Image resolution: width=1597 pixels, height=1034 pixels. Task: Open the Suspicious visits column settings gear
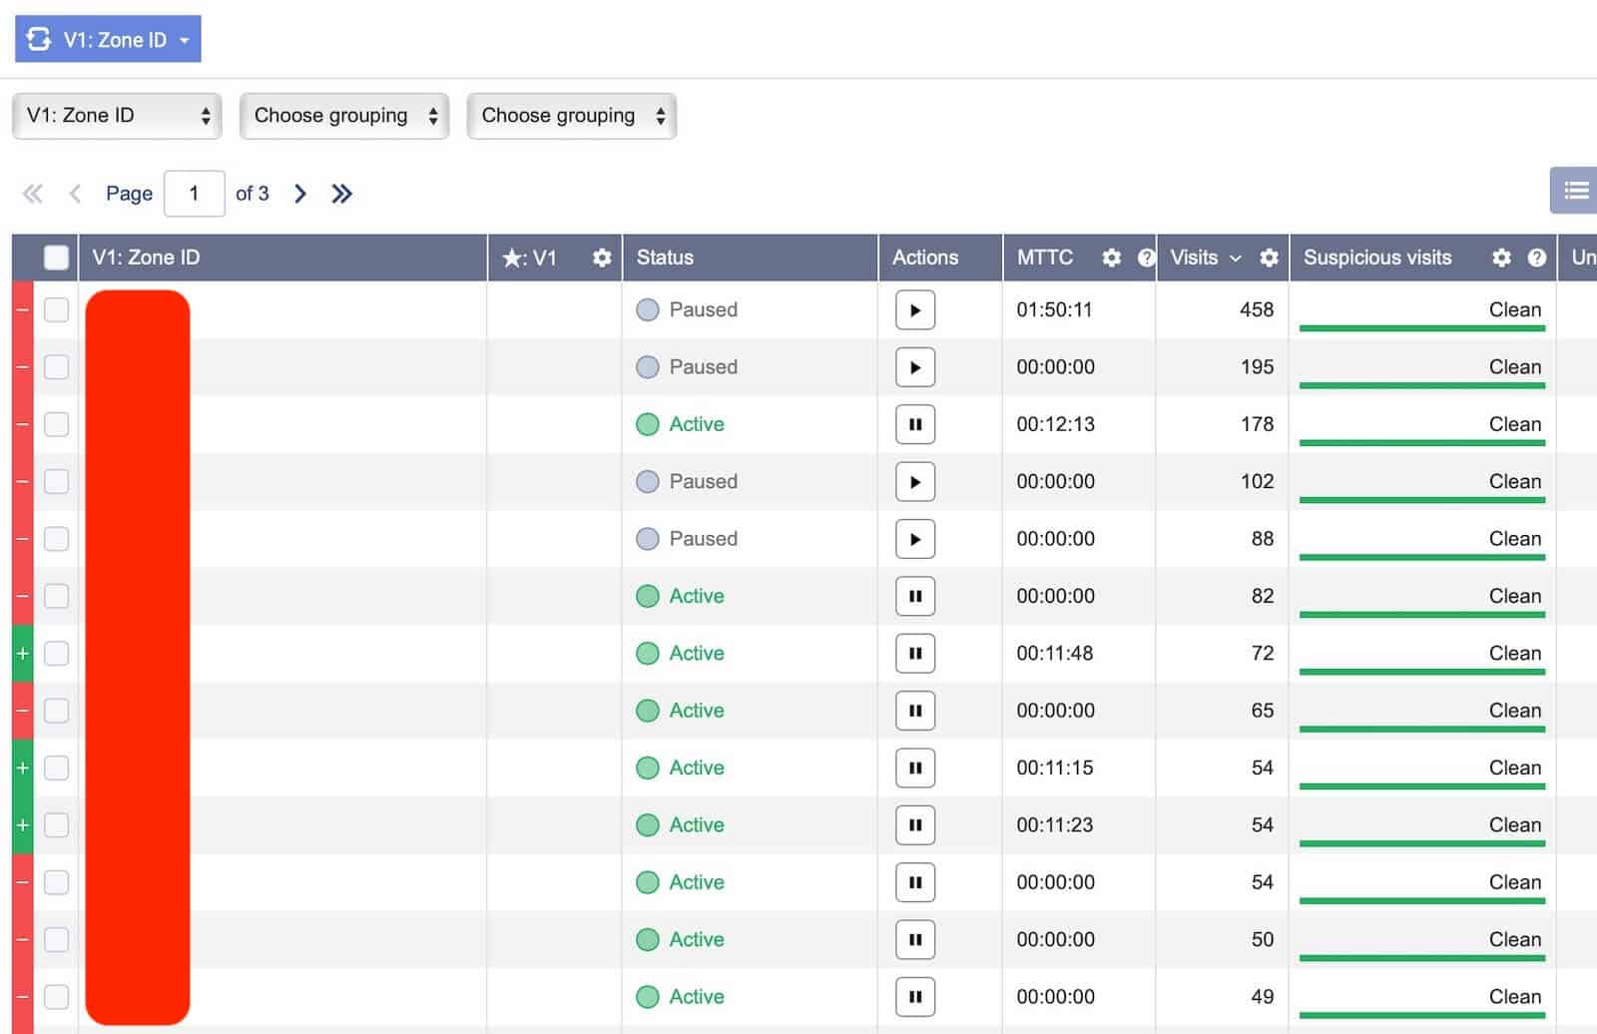pyautogui.click(x=1501, y=258)
